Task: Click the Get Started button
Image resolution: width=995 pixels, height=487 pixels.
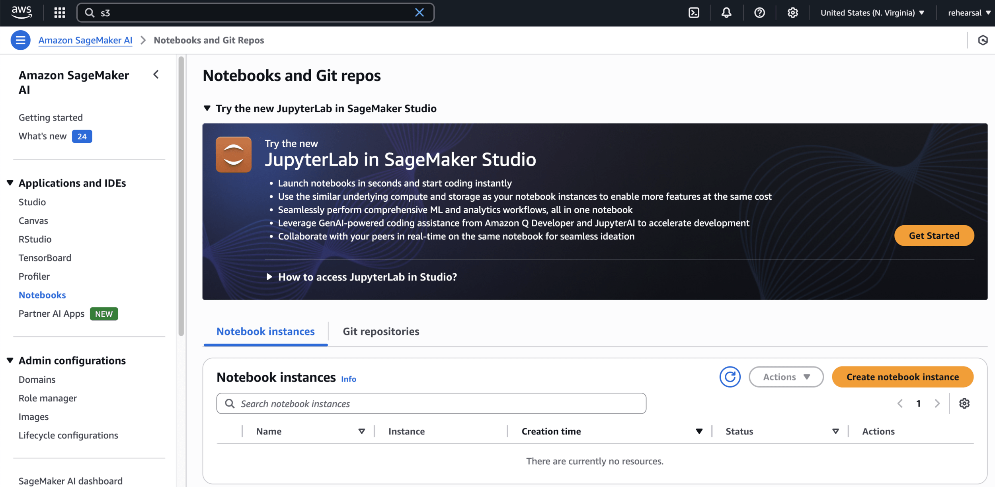Action: [x=934, y=236]
